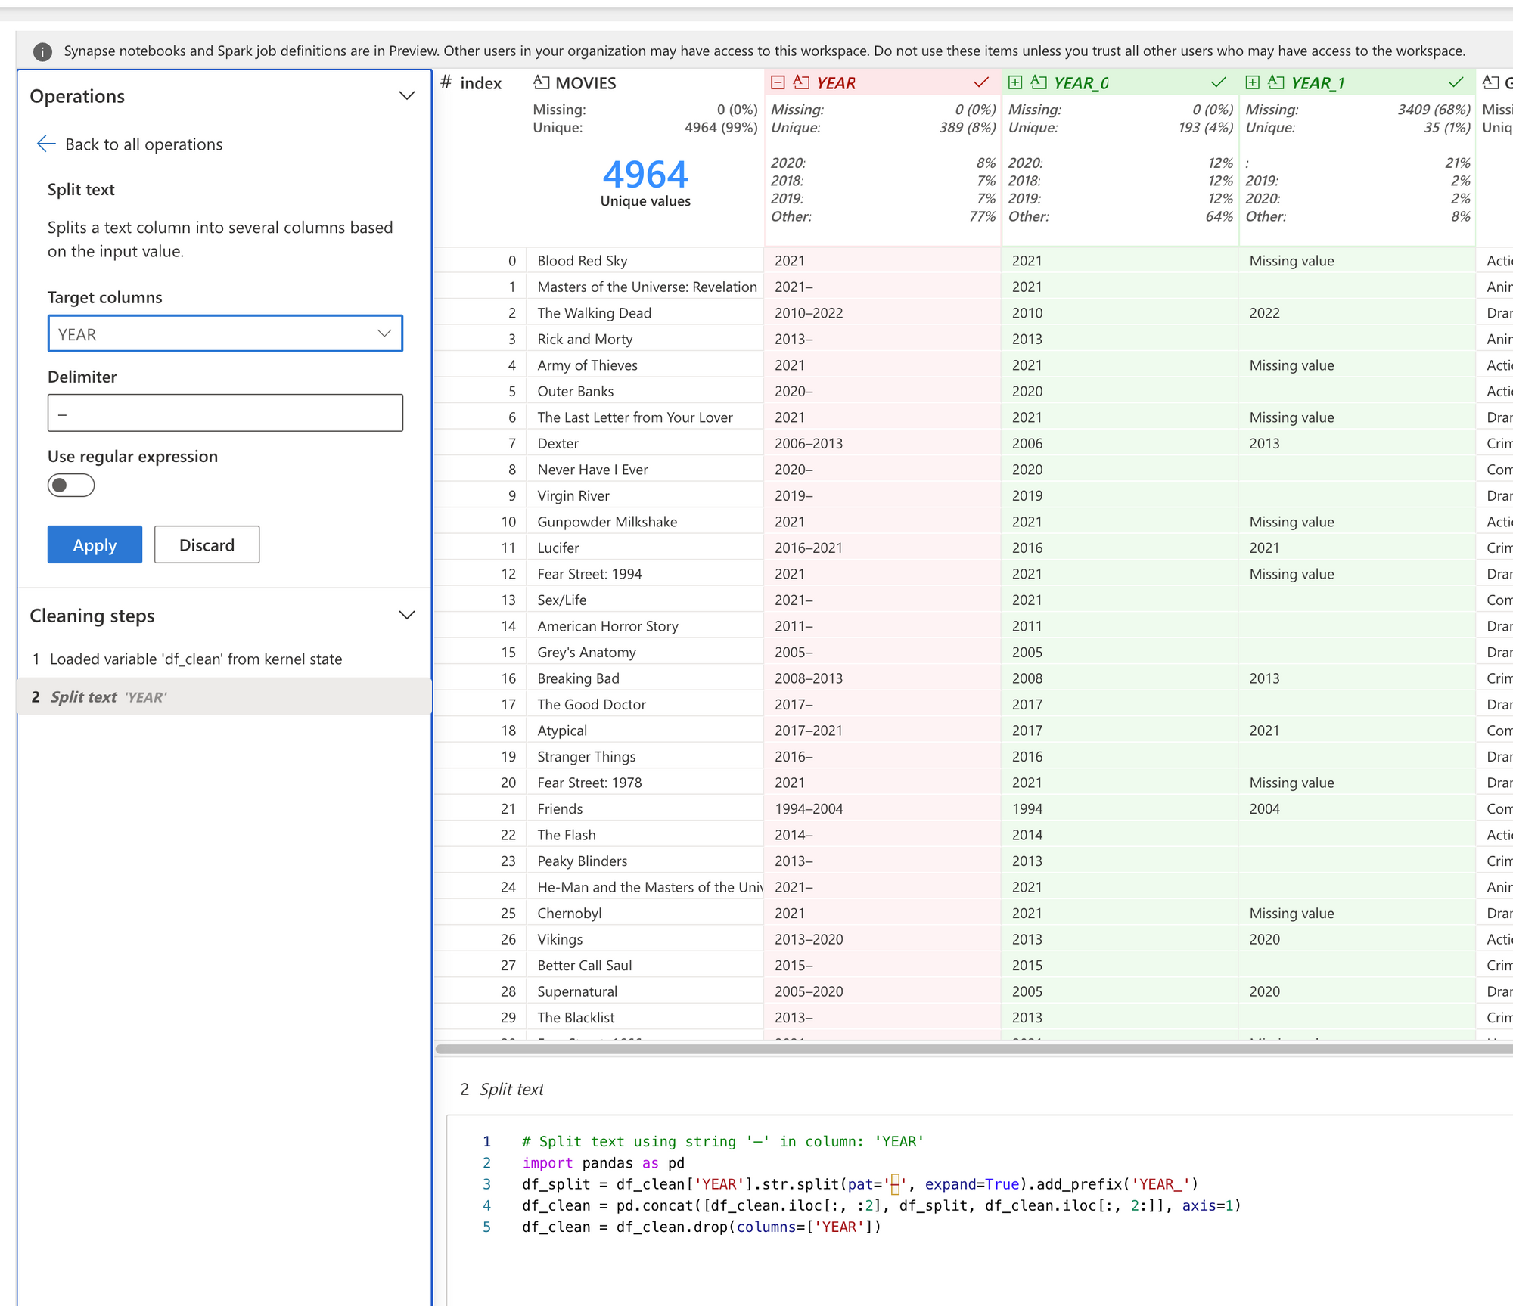Click the red checkmark on the YEAR column
The width and height of the screenshot is (1513, 1306).
(981, 82)
